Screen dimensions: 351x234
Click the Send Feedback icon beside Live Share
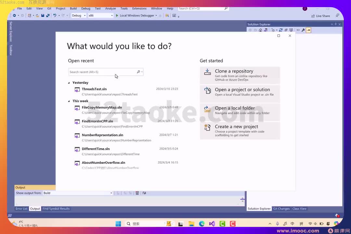(337, 16)
